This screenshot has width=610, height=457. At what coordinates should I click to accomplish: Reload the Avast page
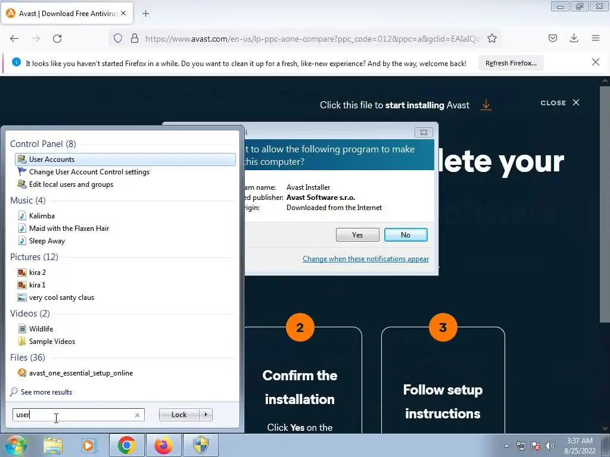click(x=57, y=39)
